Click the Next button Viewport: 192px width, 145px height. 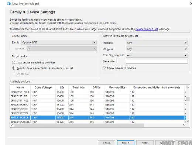tap(126, 143)
